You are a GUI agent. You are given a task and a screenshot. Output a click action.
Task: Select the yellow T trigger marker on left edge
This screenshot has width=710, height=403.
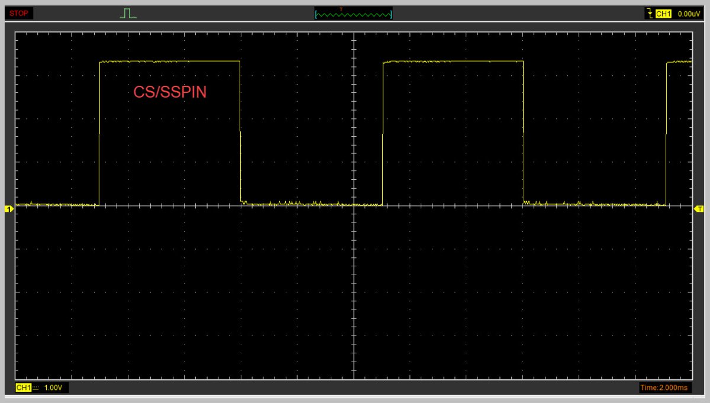tap(8, 208)
